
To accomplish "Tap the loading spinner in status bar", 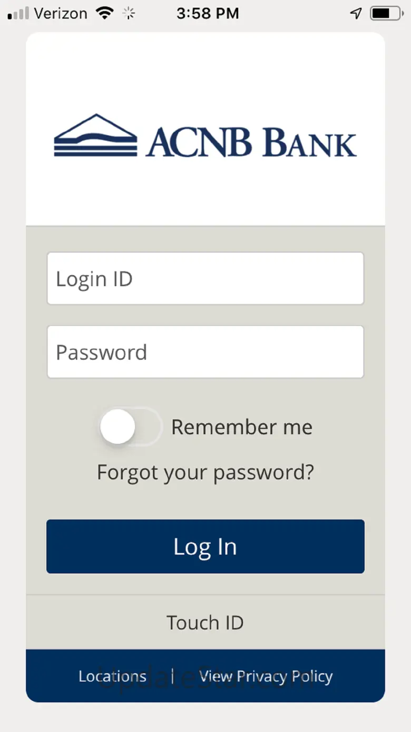I will pos(129,14).
